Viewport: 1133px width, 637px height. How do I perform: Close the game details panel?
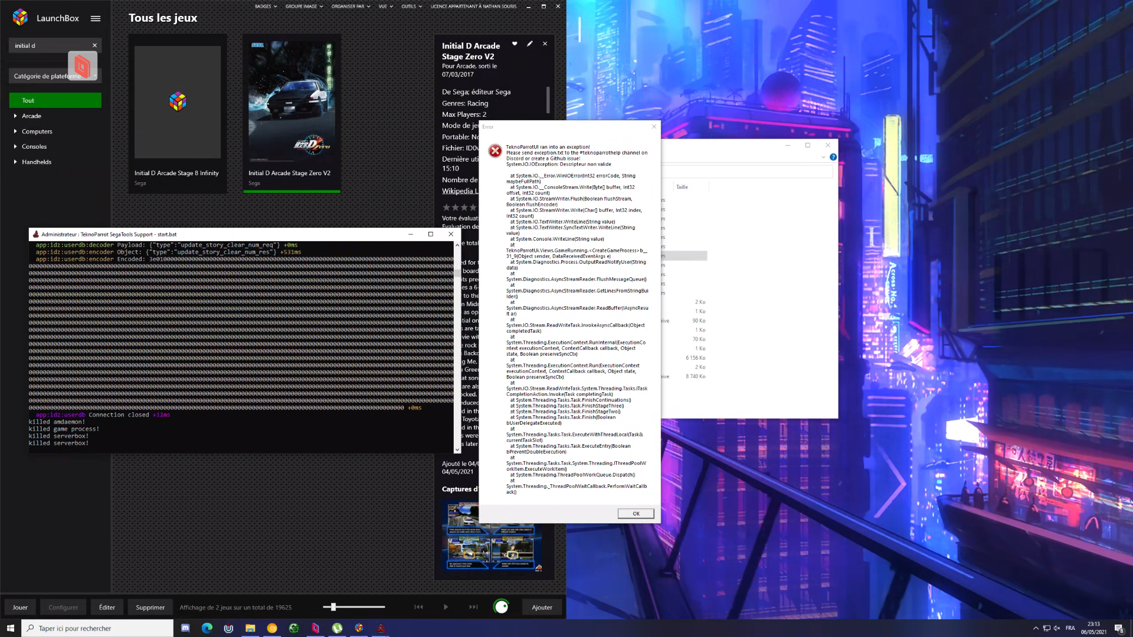coord(545,44)
